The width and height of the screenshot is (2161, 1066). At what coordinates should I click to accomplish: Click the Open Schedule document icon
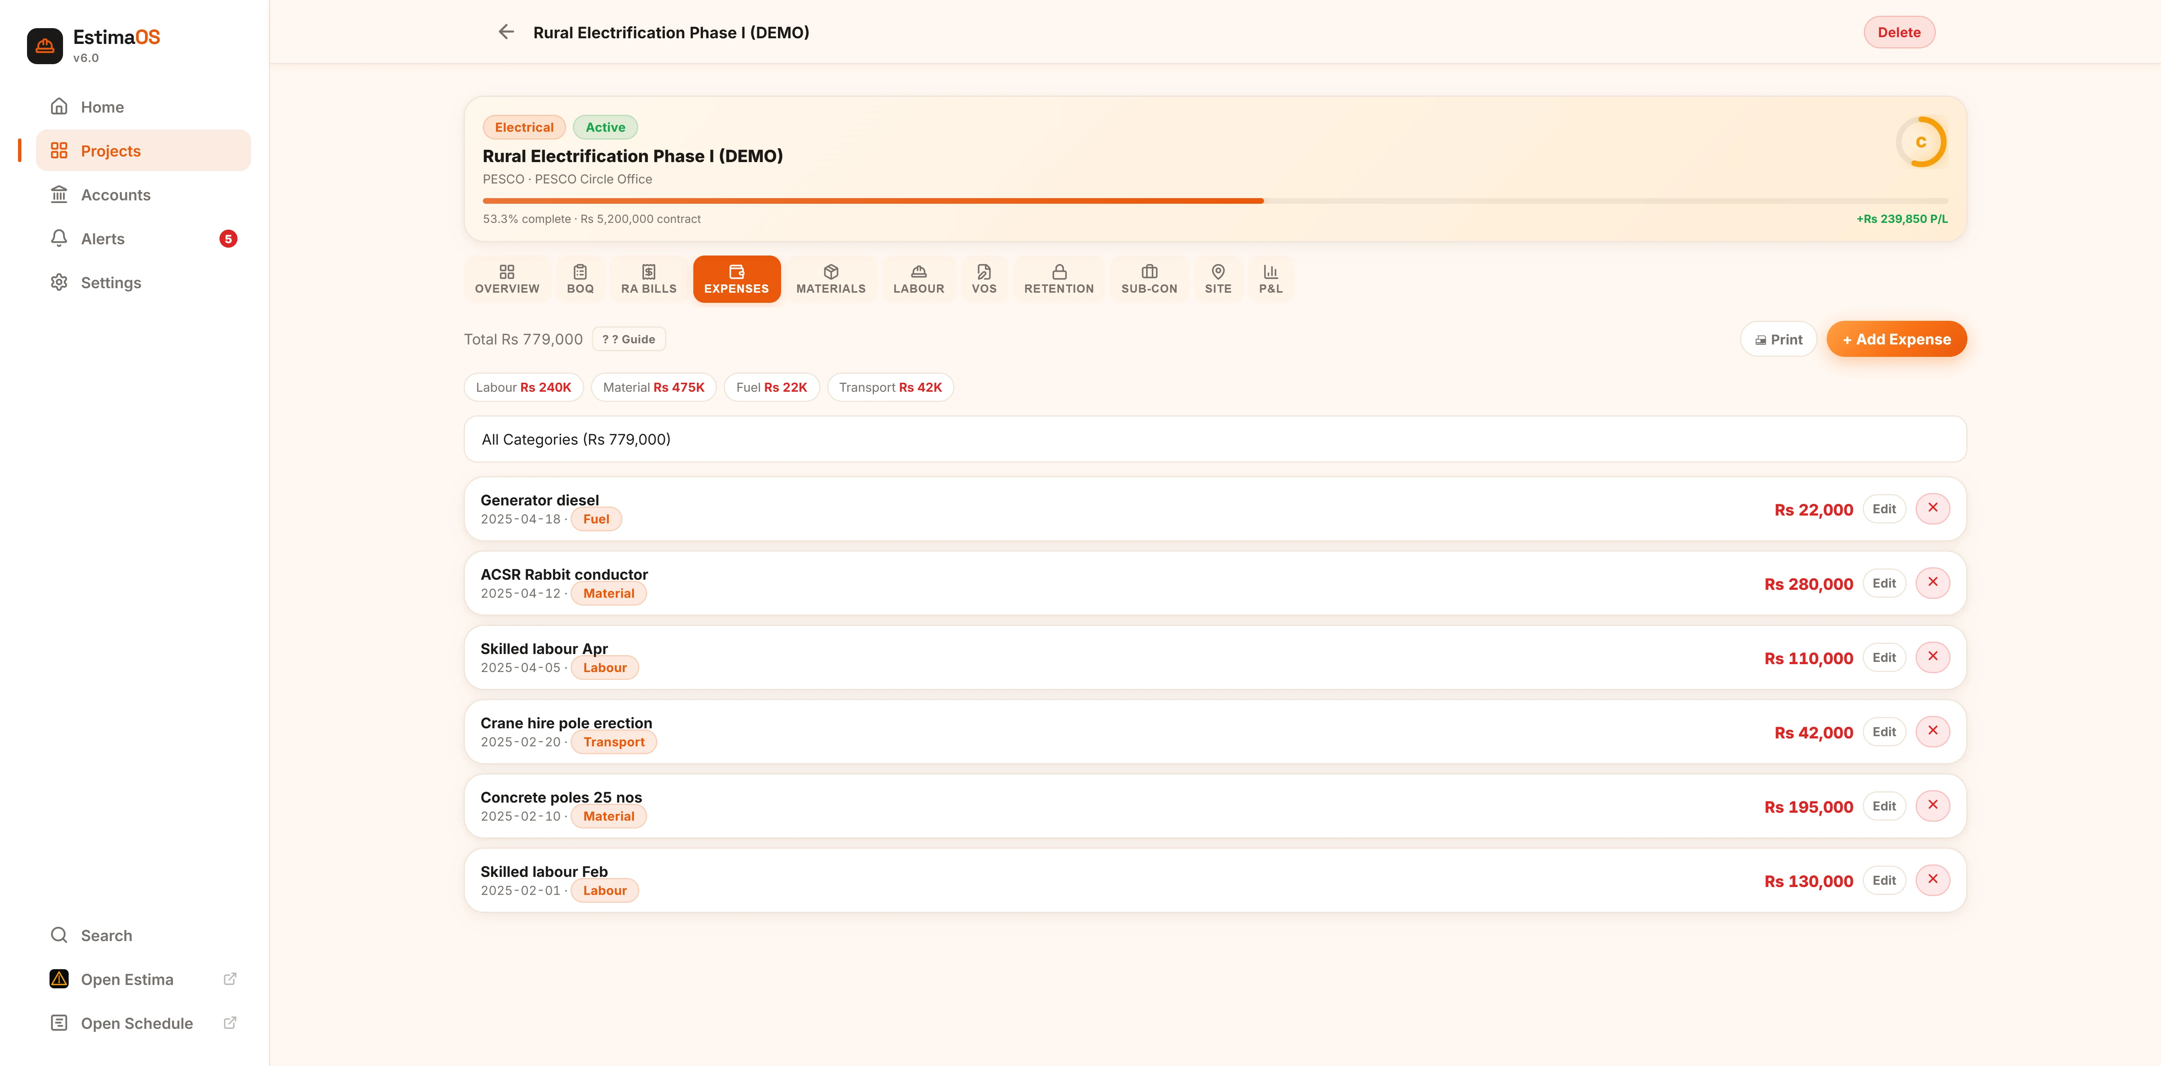(59, 1022)
